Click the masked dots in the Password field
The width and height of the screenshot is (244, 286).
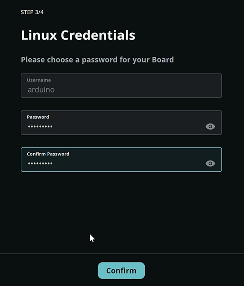[40, 126]
